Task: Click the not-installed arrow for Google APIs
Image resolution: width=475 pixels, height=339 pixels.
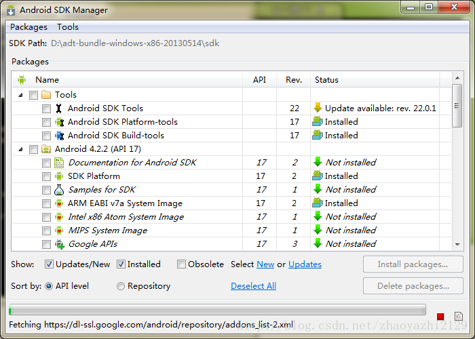Action: coord(318,243)
